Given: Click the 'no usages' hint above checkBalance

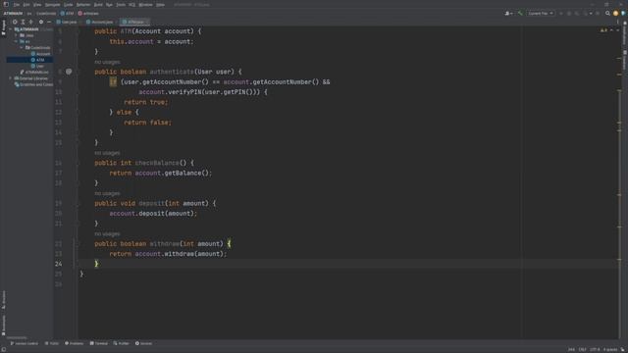Looking at the screenshot, I should coord(107,153).
